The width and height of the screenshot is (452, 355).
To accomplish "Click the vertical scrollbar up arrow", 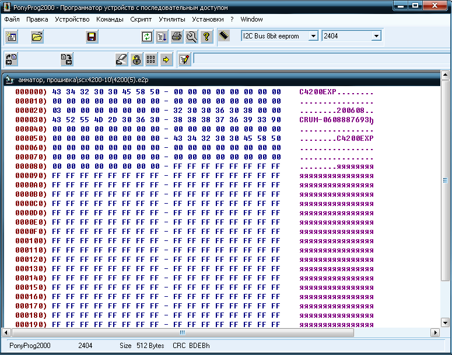I will coord(445,75).
